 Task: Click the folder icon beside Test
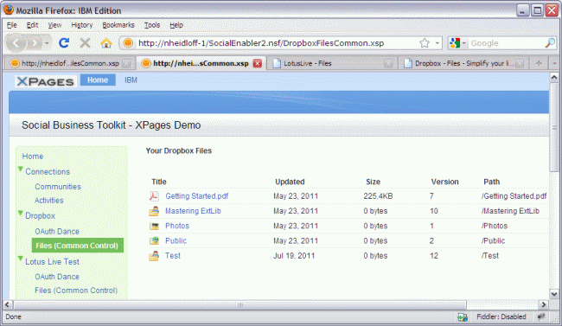point(154,256)
